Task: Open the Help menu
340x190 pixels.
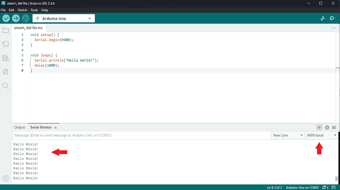Action: [x=45, y=10]
